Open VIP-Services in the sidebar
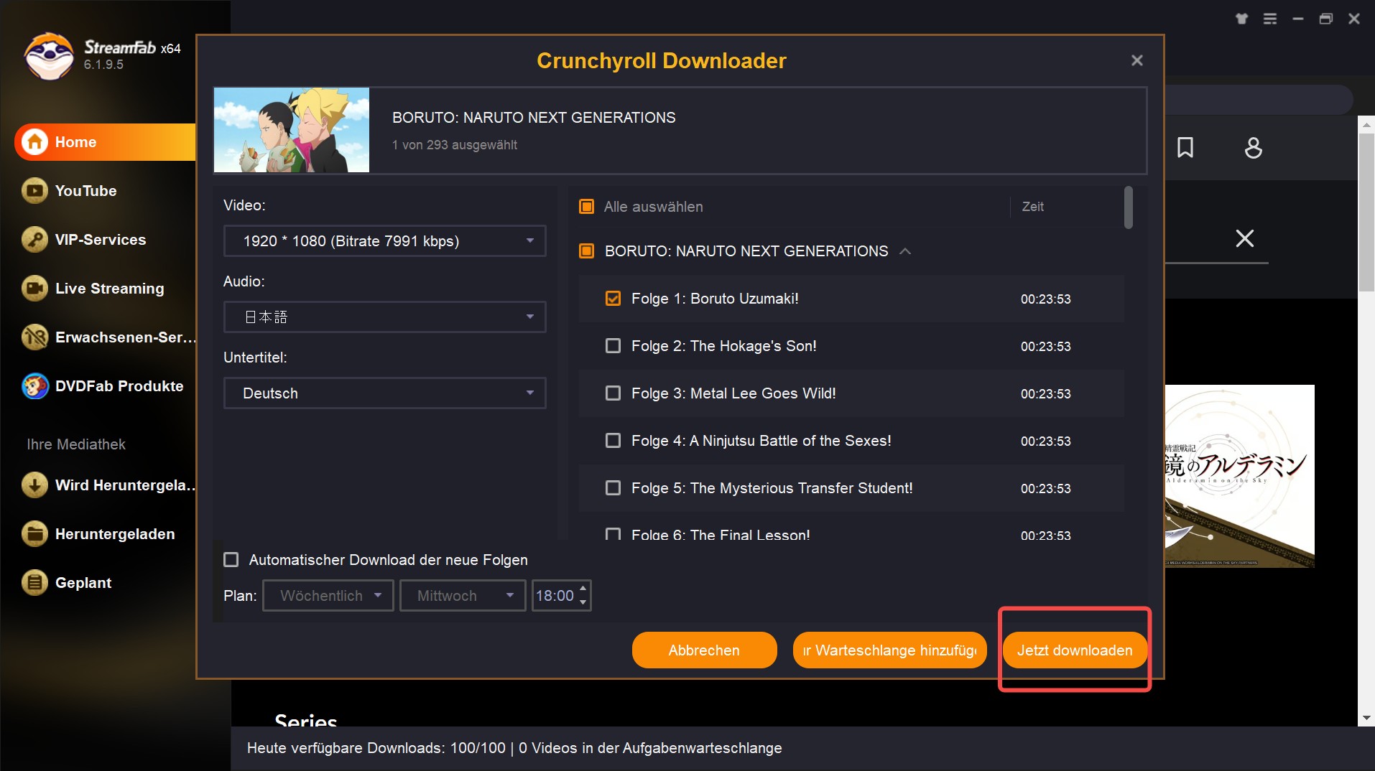 click(101, 240)
